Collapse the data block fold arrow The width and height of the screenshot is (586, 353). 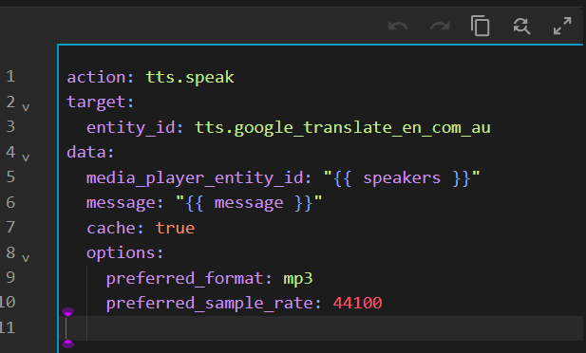click(26, 158)
